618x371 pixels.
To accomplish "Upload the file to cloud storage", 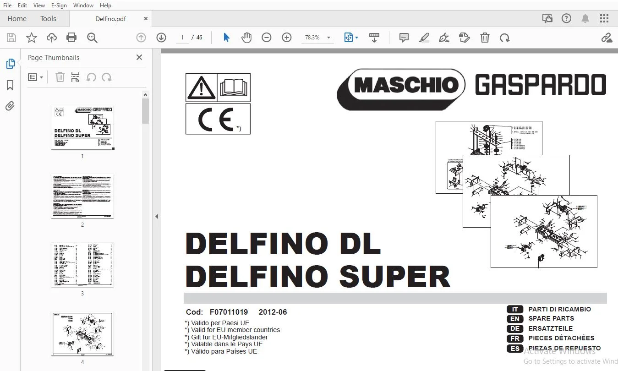I will point(52,38).
